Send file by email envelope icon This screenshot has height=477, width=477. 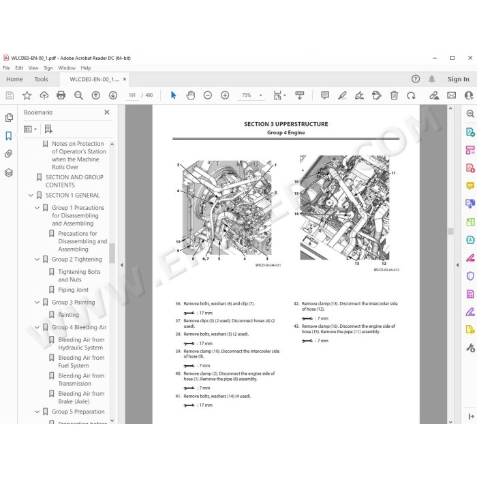tap(451, 95)
